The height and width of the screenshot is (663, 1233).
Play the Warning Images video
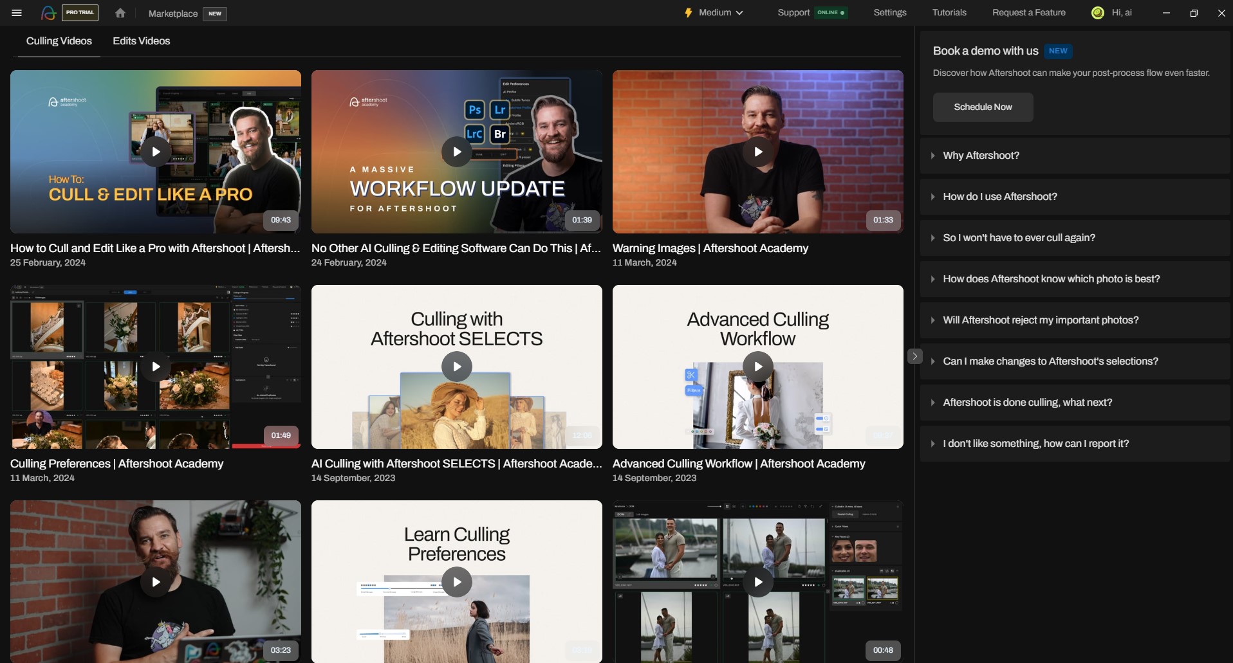click(x=758, y=152)
